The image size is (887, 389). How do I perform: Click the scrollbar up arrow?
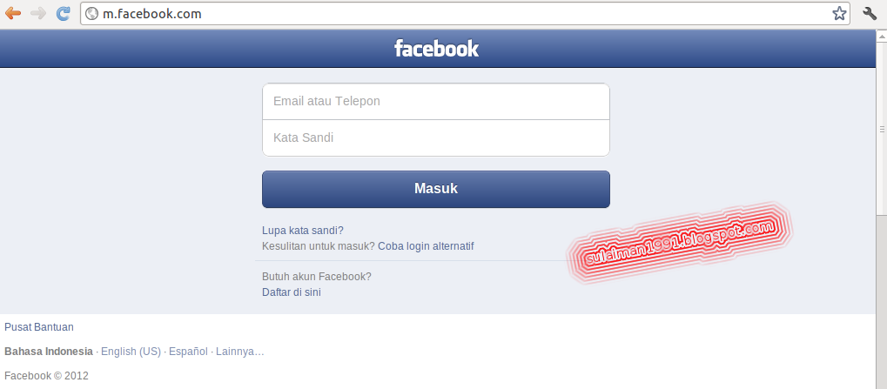coord(882,35)
